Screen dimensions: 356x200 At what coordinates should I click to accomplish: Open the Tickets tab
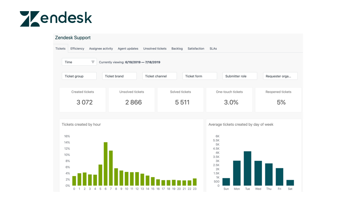pyautogui.click(x=60, y=49)
